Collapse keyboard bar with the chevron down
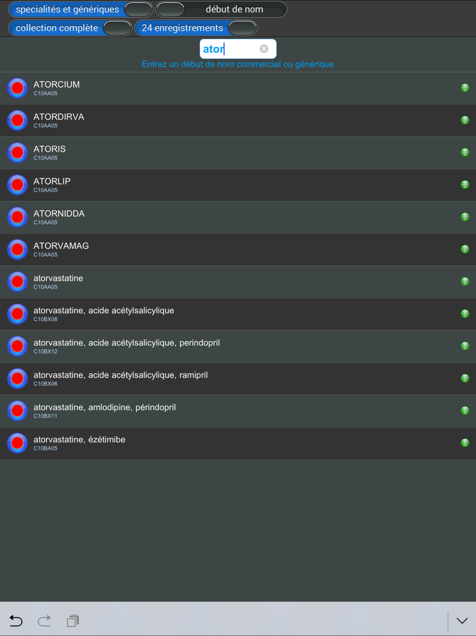This screenshot has height=636, width=476. click(462, 621)
